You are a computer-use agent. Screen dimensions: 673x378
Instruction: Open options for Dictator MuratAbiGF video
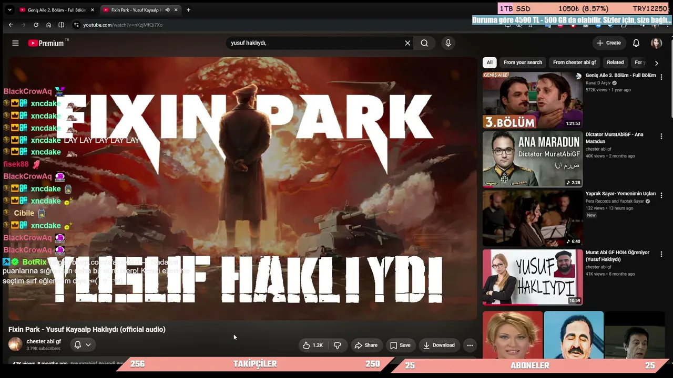pyautogui.click(x=661, y=136)
